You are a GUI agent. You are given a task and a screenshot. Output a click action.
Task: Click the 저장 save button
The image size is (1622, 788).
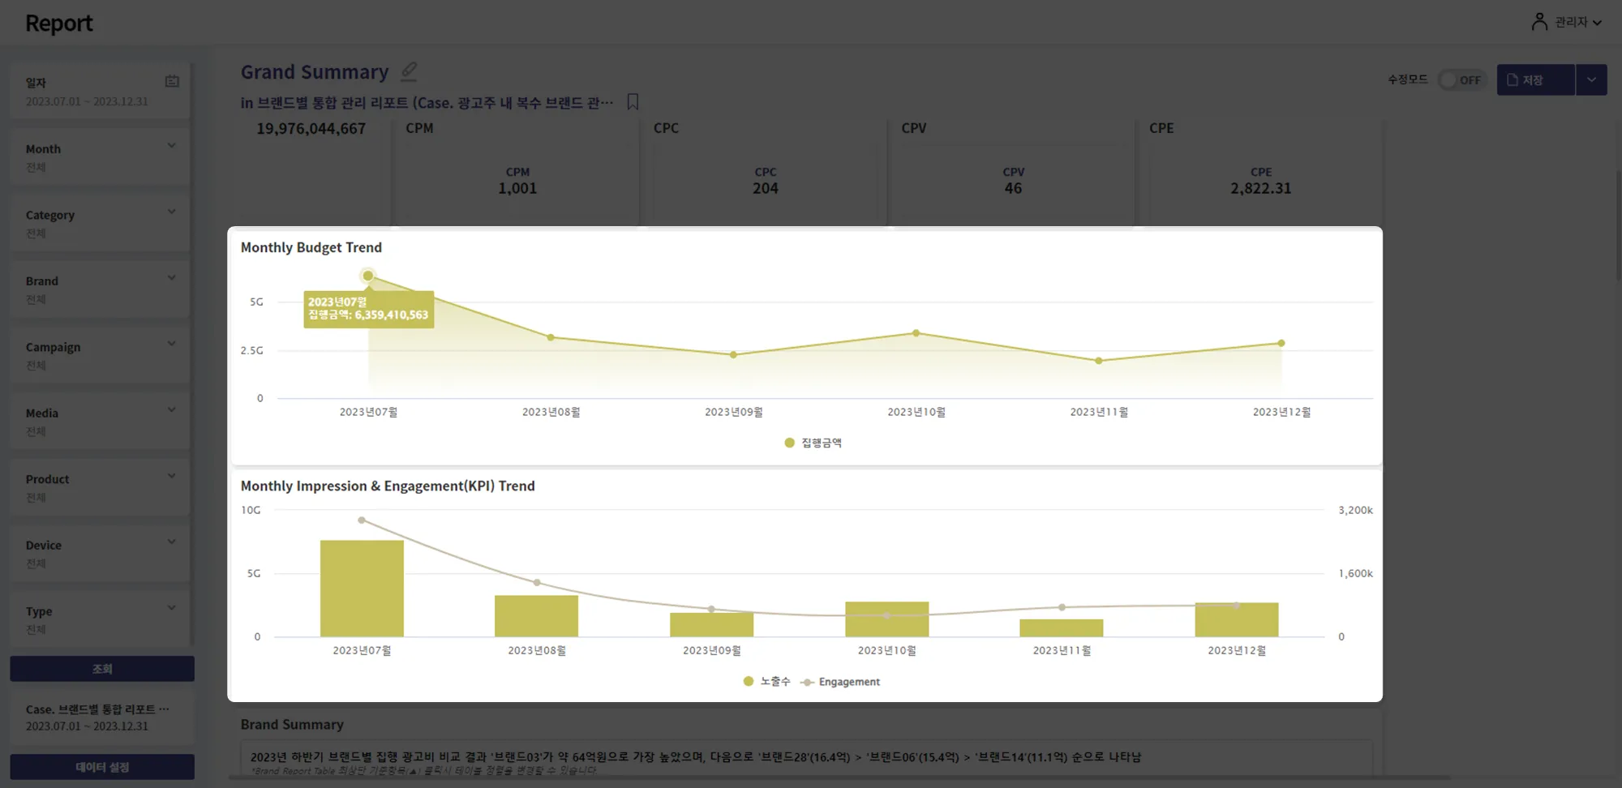pyautogui.click(x=1535, y=79)
